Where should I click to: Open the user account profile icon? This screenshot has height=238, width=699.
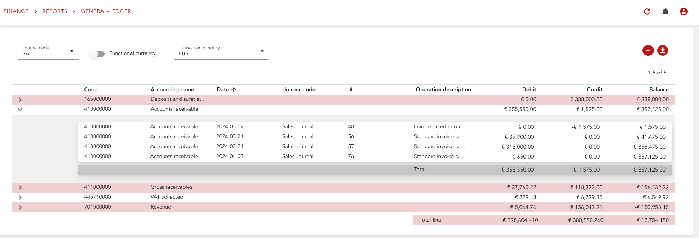(684, 11)
